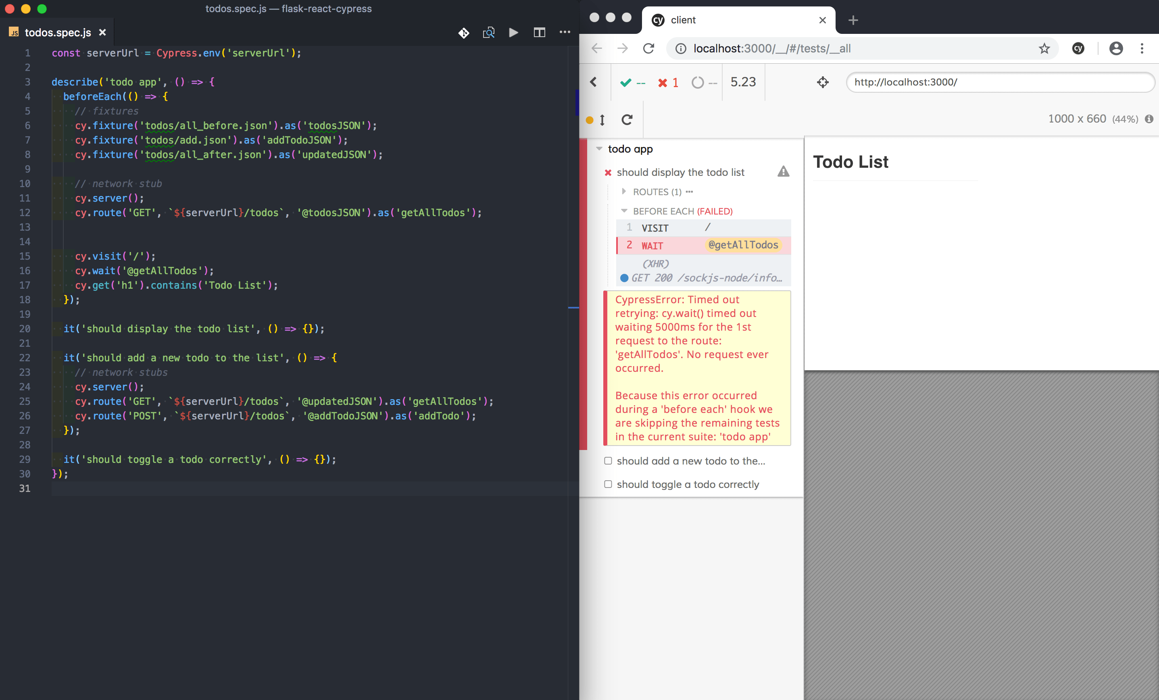Check the 'should add a new todo' test checkbox
The height and width of the screenshot is (700, 1159).
607,461
